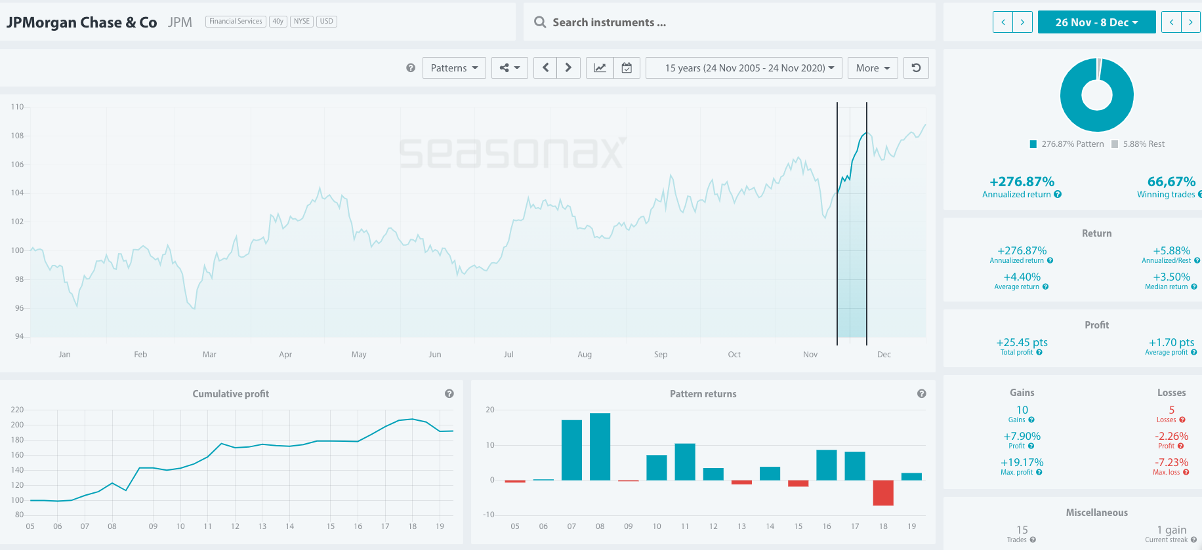This screenshot has width=1202, height=550.
Task: Click the +19.17% max profit value
Action: pos(1022,462)
